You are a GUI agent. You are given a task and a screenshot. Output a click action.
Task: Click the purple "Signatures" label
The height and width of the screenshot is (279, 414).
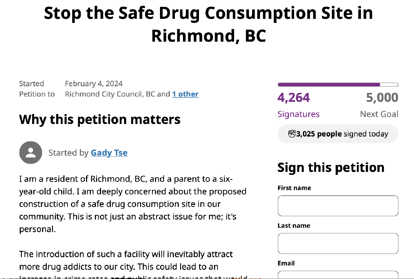(x=298, y=114)
